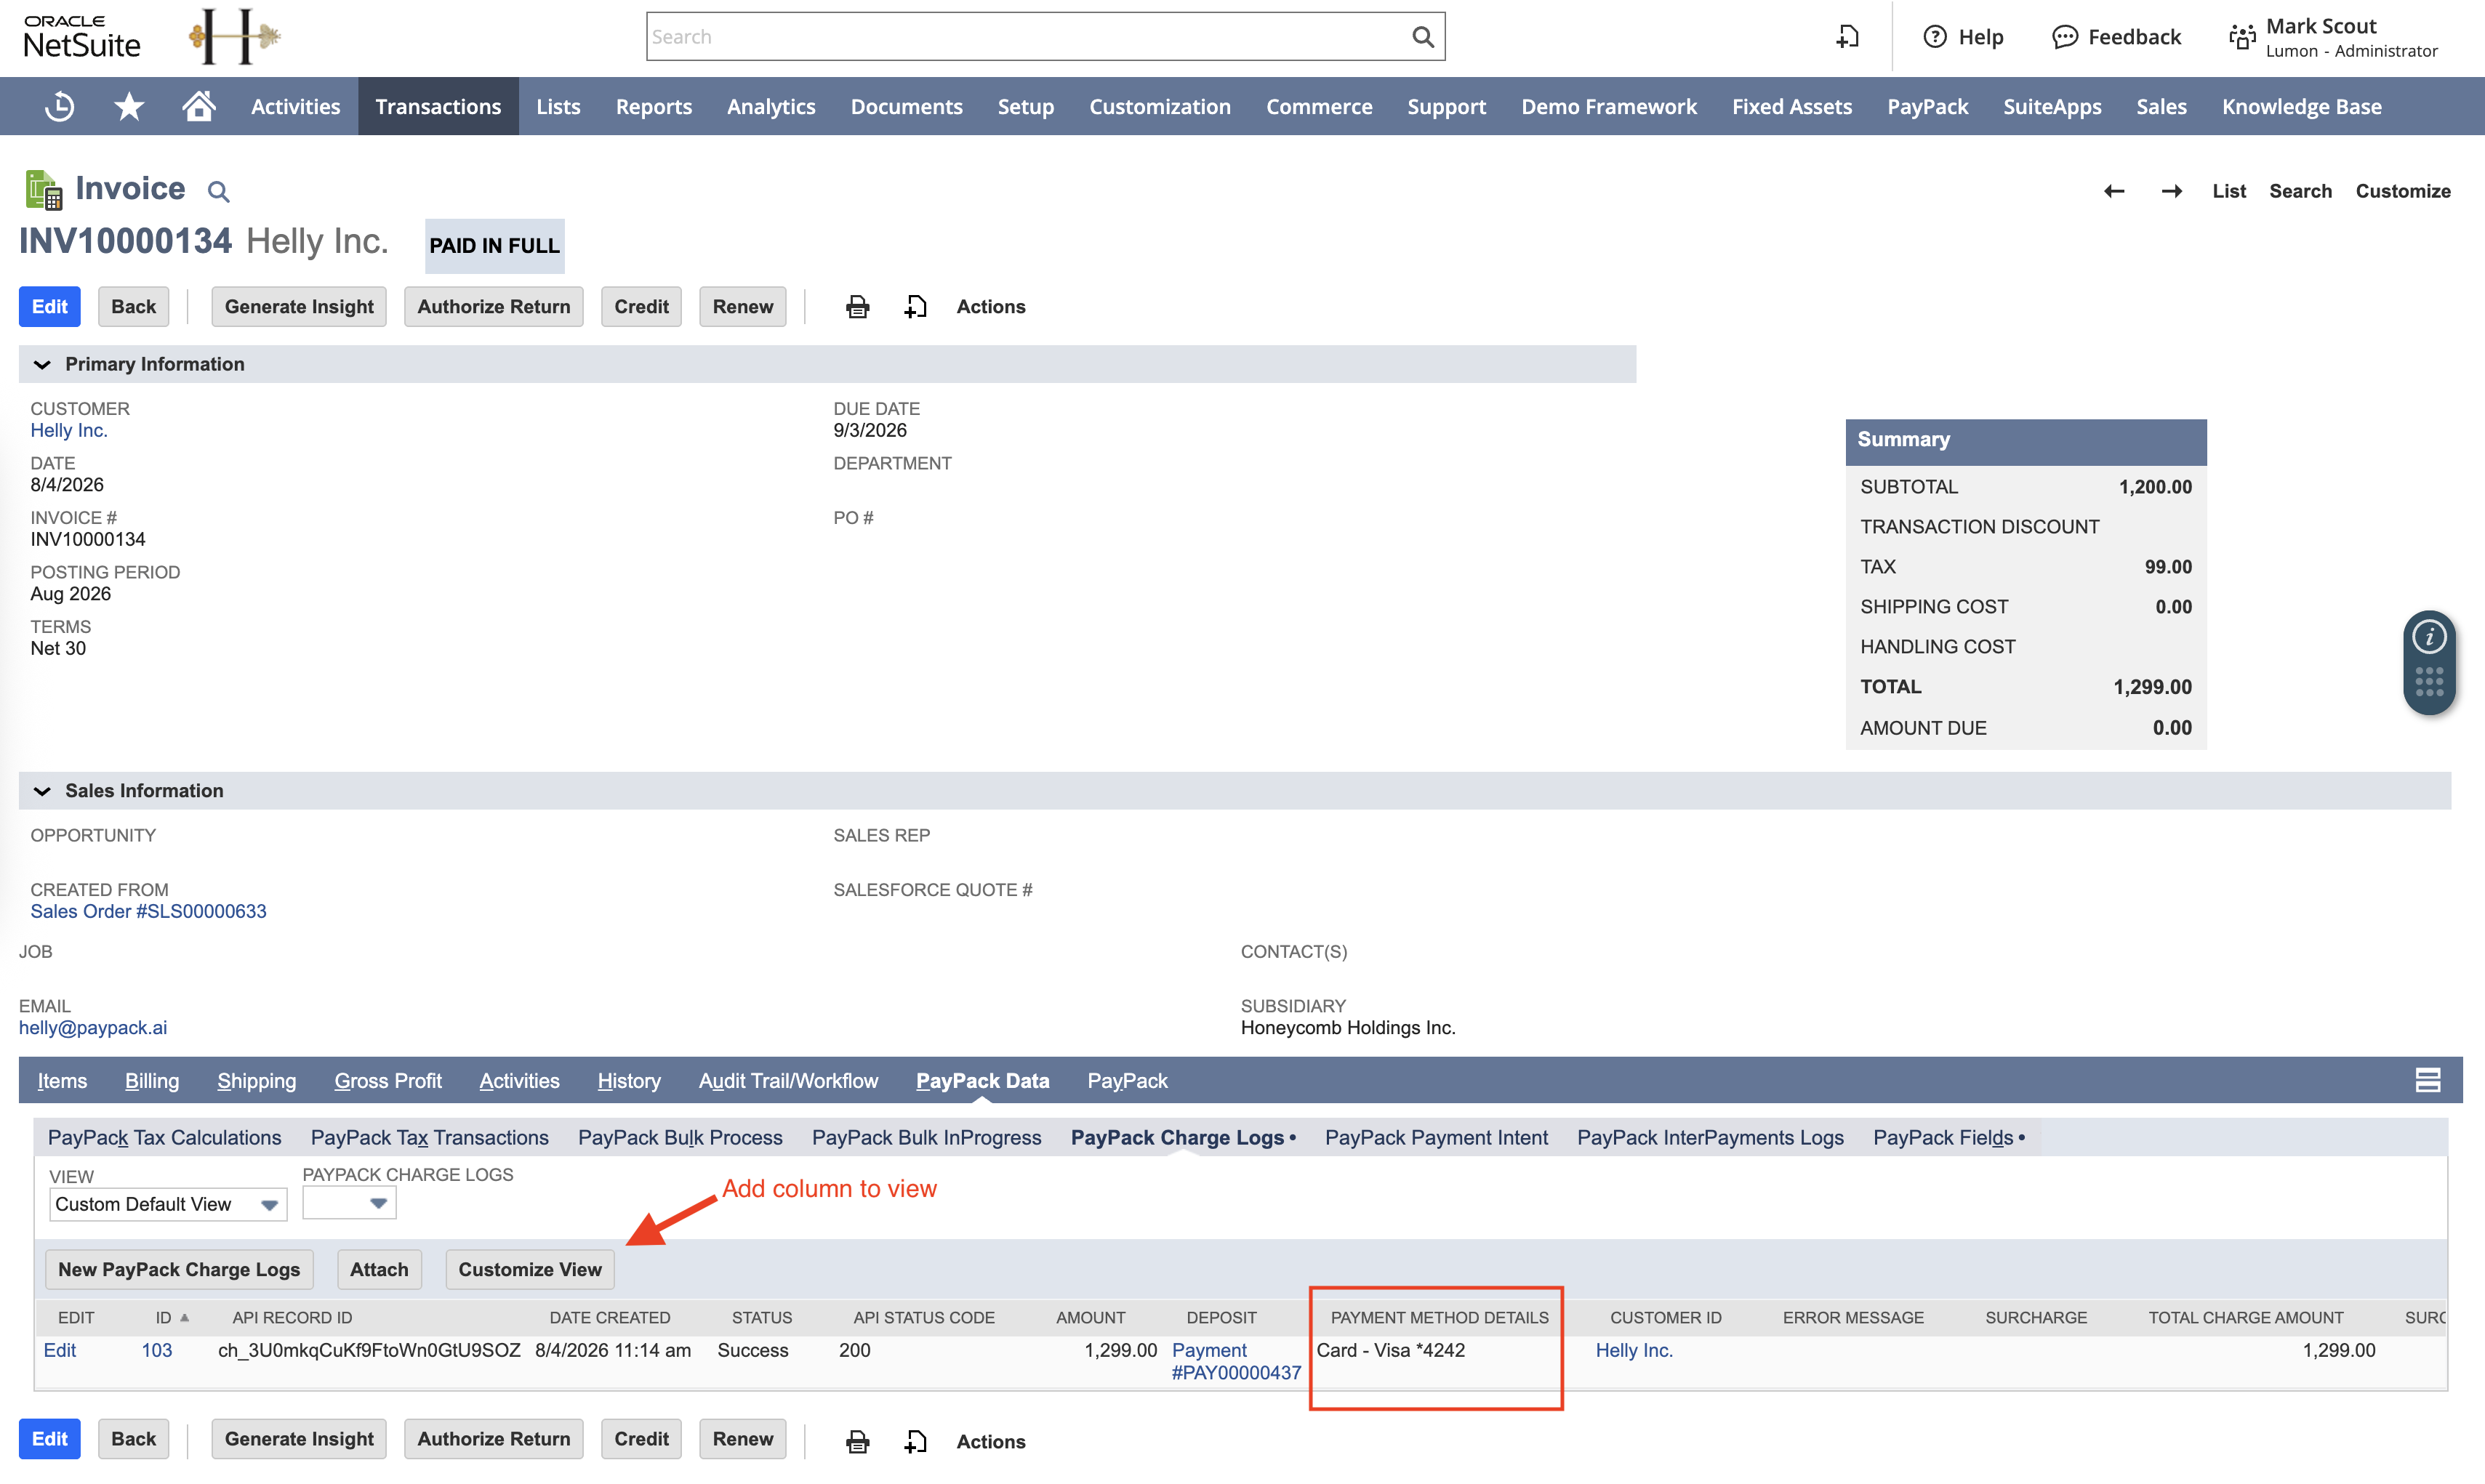Click the top blue Edit button

click(x=50, y=307)
